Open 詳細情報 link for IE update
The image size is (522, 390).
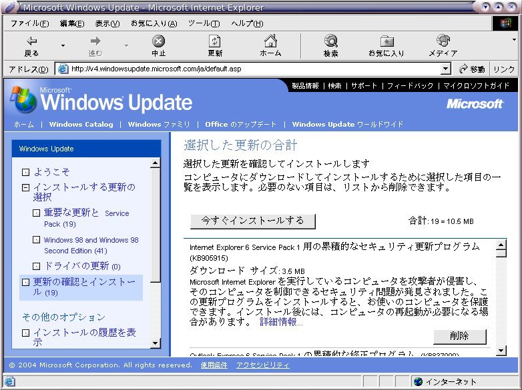point(281,322)
